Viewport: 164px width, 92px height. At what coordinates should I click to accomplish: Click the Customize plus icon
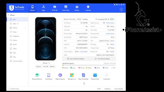coord(107,75)
